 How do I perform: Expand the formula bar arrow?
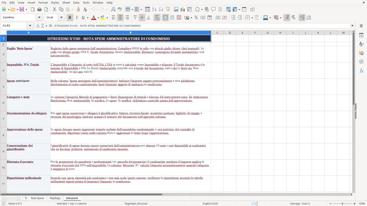tap(352, 26)
